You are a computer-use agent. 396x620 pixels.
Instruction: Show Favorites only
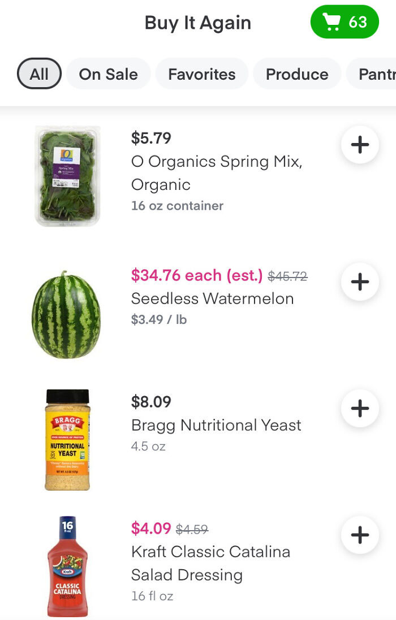click(x=201, y=73)
